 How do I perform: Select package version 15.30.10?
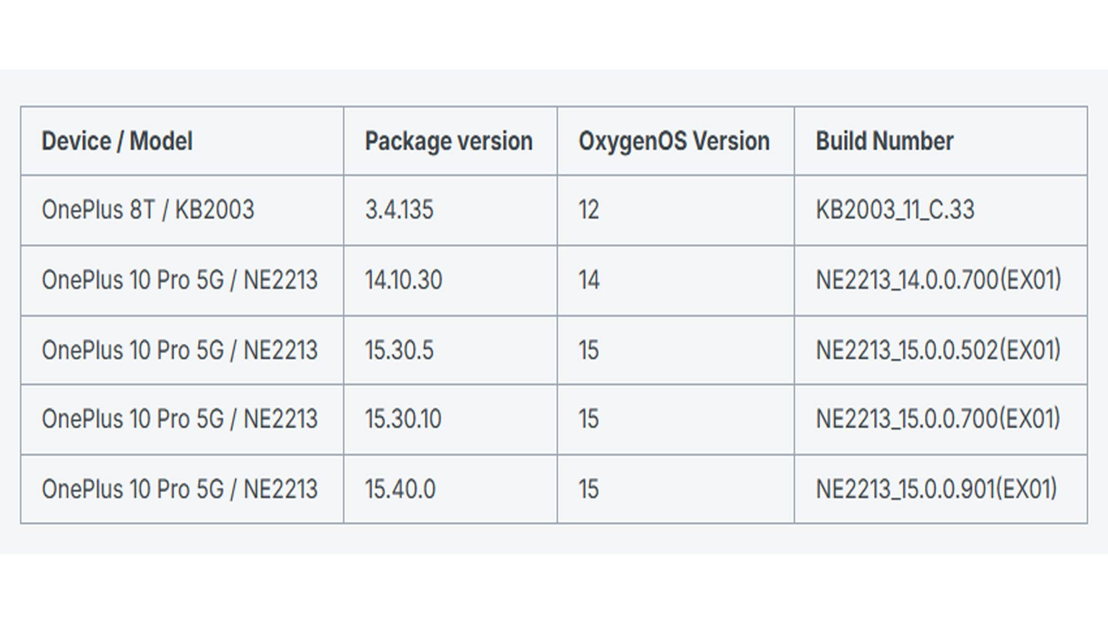(x=403, y=419)
